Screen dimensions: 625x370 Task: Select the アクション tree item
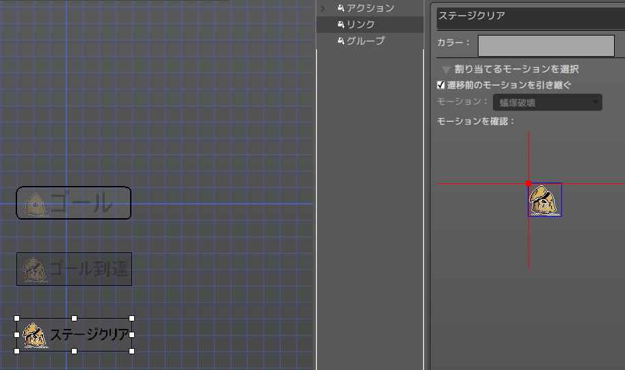pos(370,8)
